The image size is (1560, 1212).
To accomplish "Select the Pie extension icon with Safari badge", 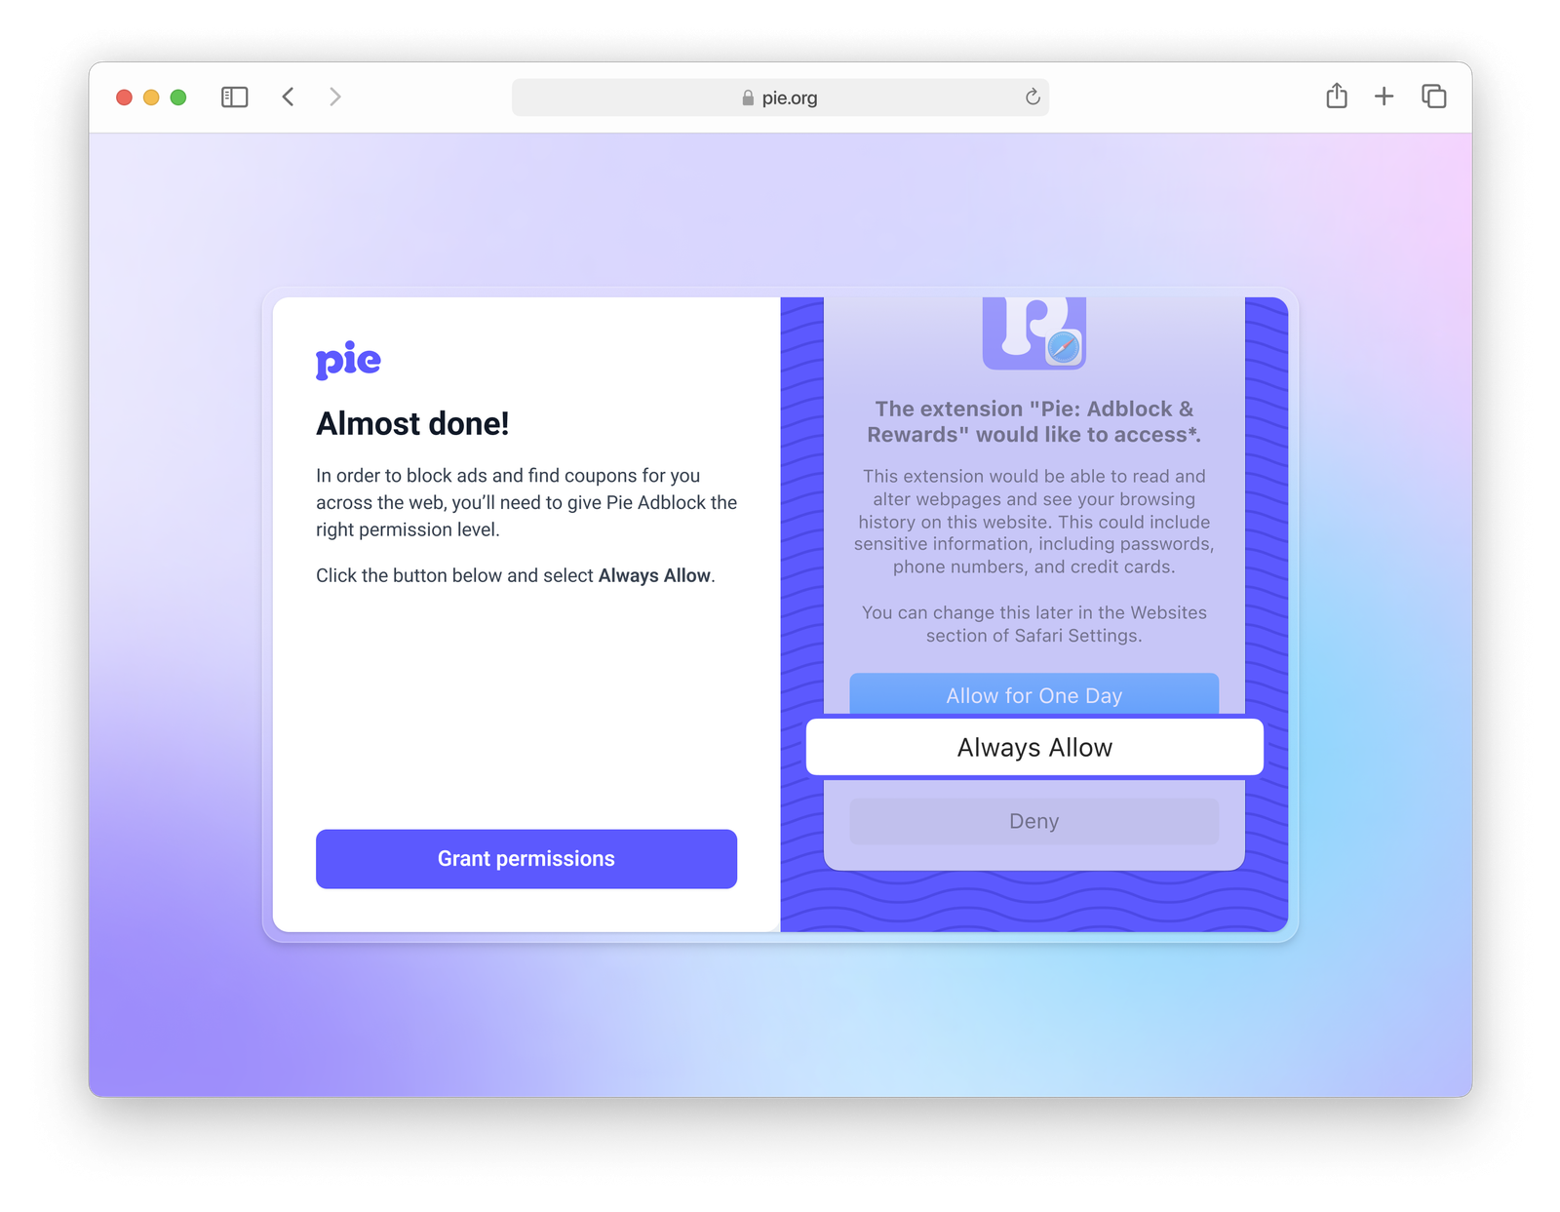I will click(1034, 333).
